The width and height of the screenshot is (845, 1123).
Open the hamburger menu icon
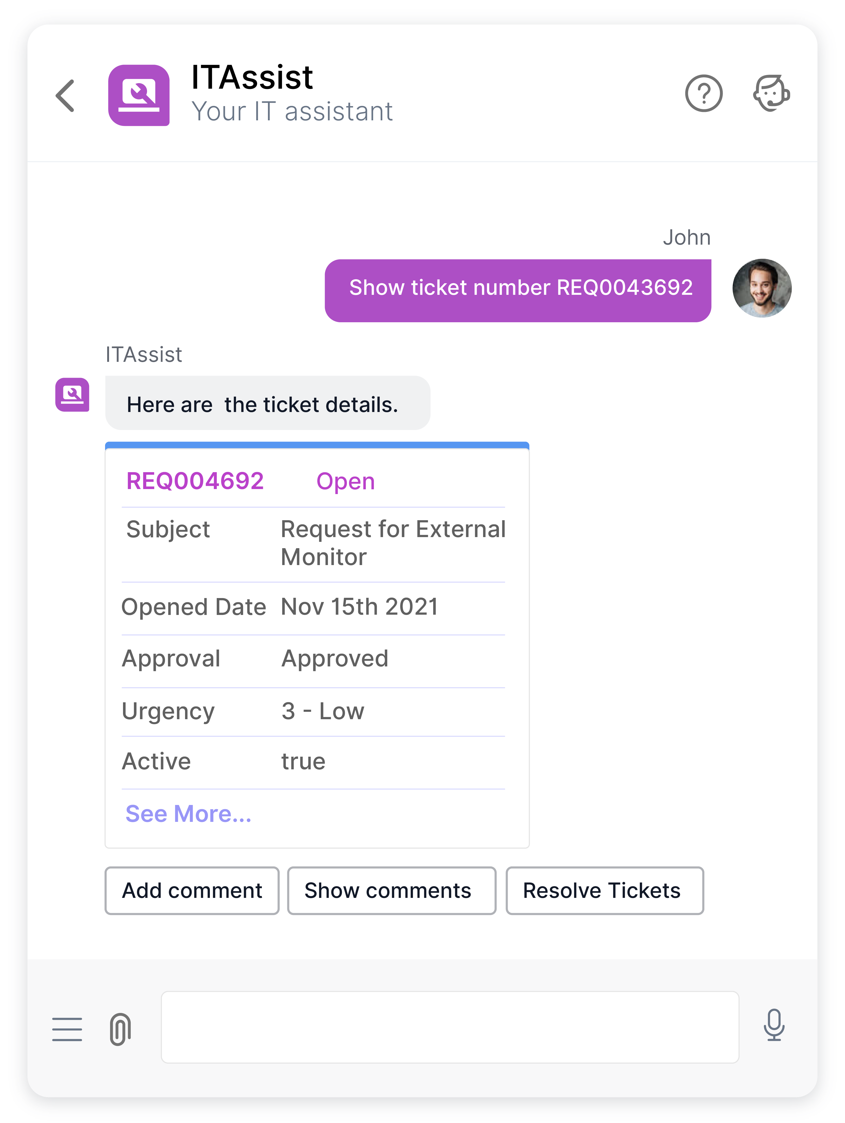(67, 1029)
